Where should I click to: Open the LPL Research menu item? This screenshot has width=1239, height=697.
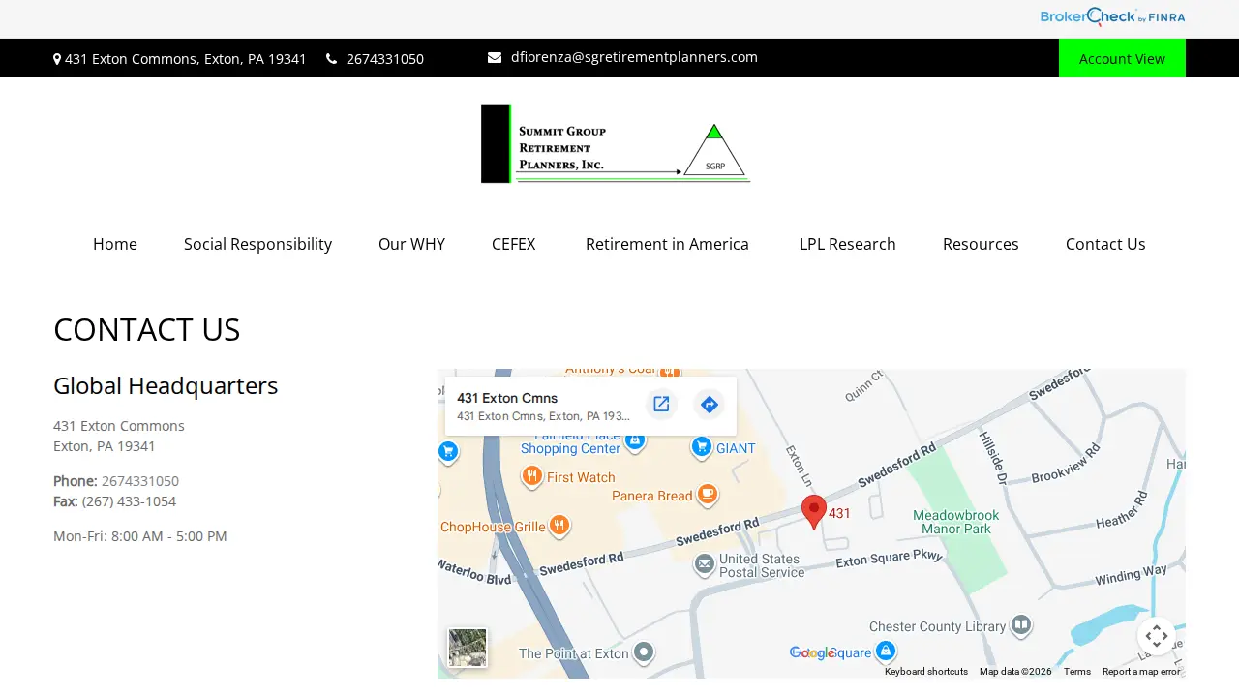848,244
